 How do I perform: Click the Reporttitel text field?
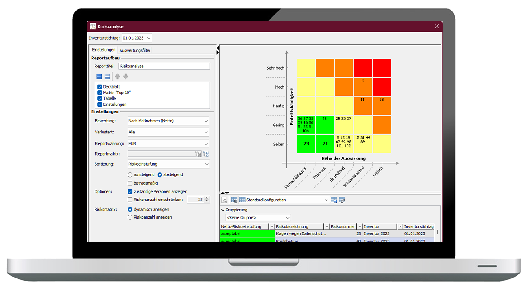(x=164, y=66)
